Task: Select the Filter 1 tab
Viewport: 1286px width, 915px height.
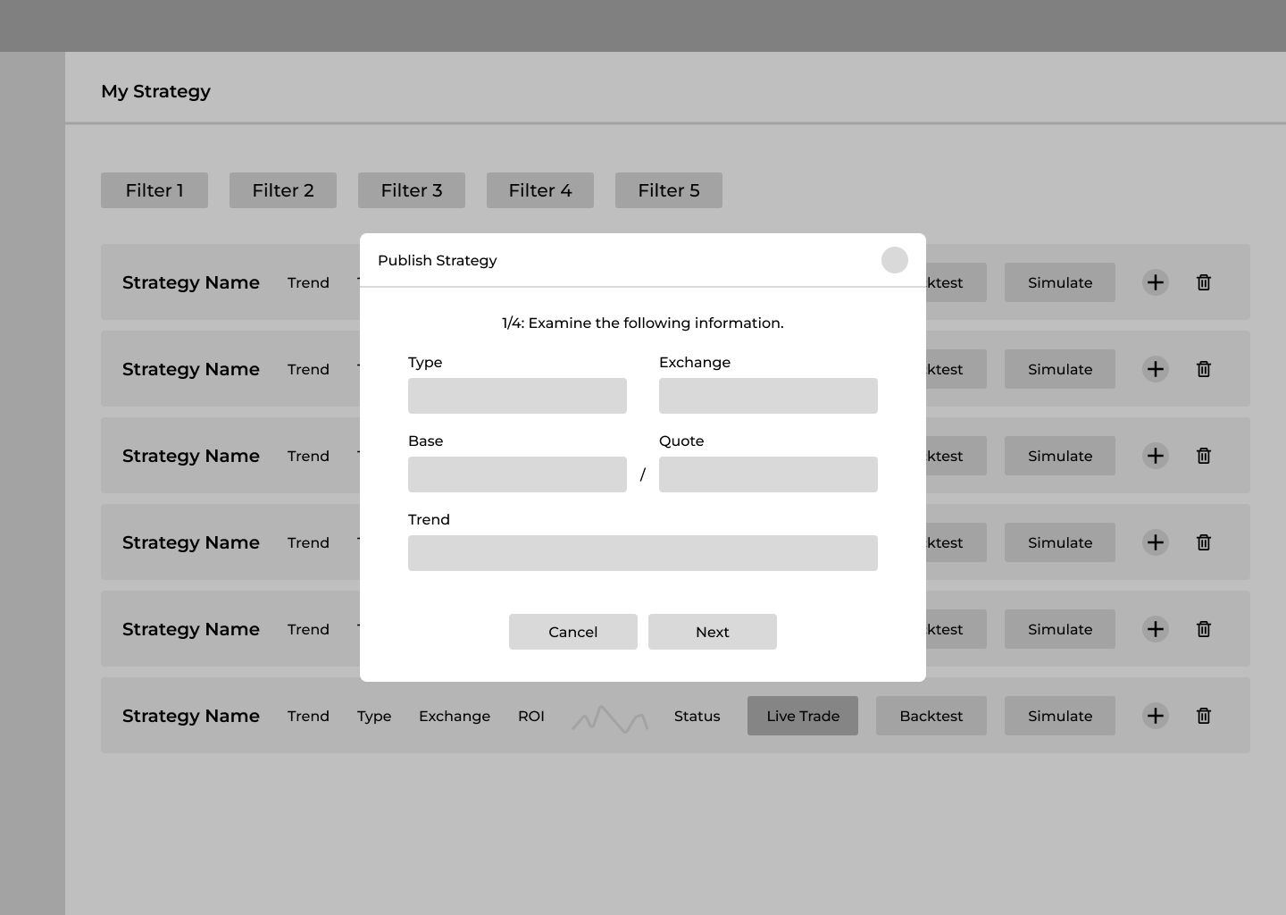Action: 154,190
